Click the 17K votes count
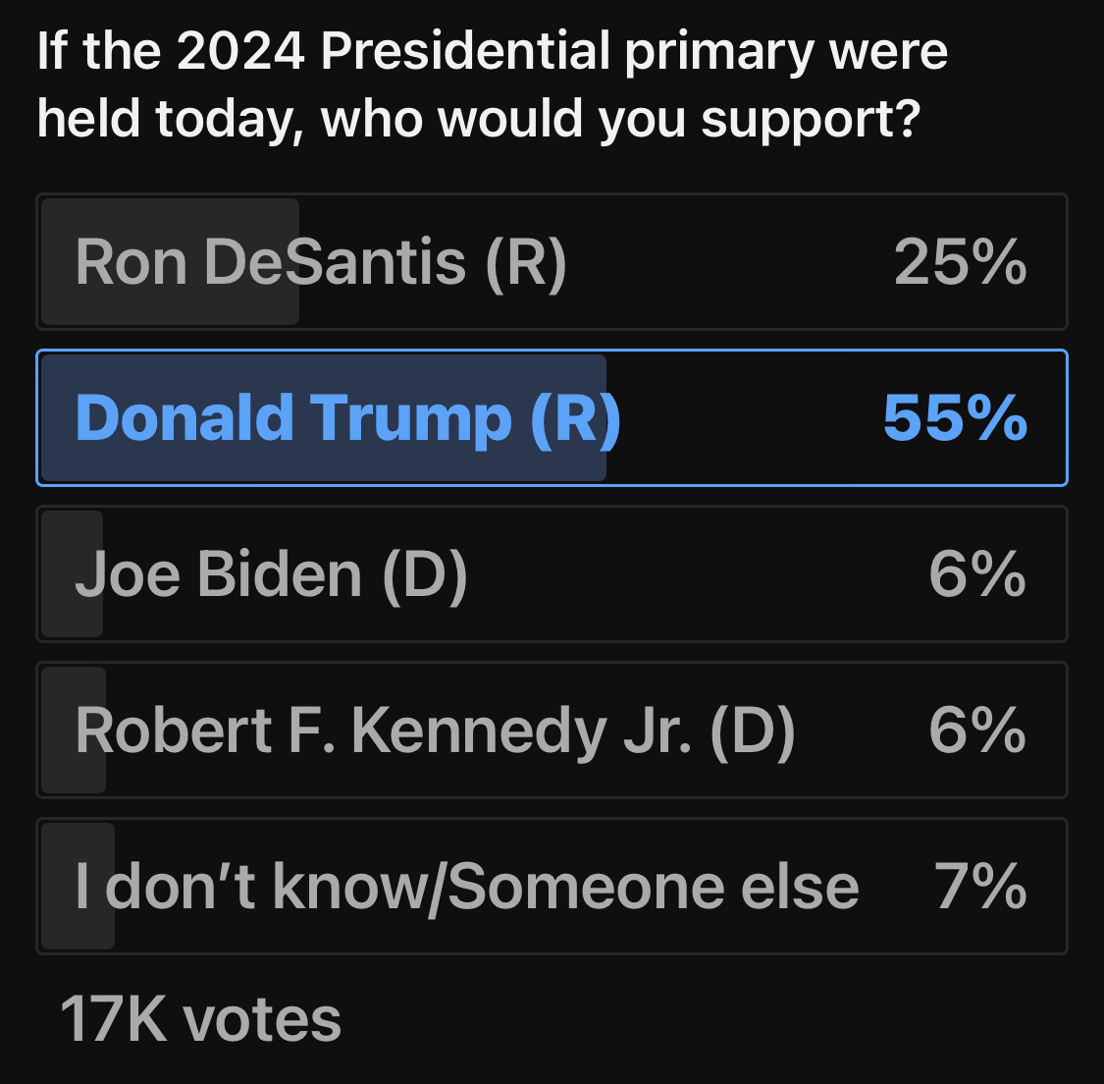 click(200, 1019)
